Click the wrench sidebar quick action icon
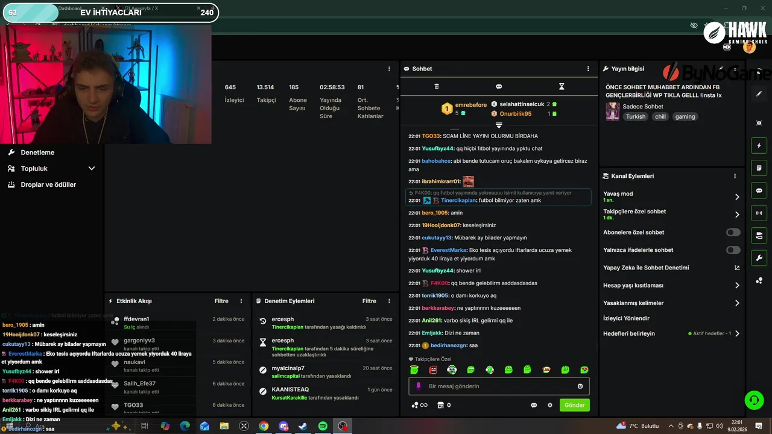The image size is (772, 434). pos(759,258)
